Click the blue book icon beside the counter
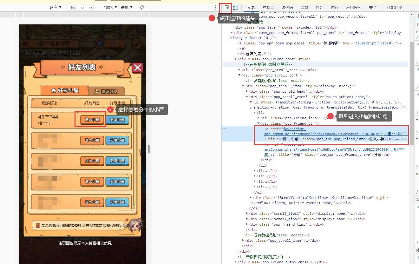The width and height of the screenshot is (419, 264). (100, 43)
